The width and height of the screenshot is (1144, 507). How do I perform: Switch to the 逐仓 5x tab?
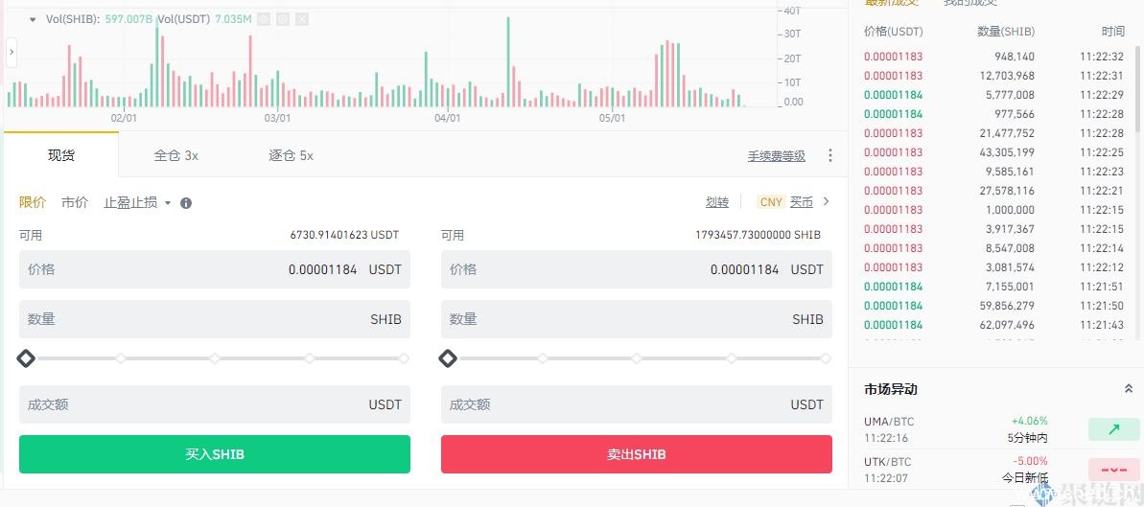pos(291,155)
